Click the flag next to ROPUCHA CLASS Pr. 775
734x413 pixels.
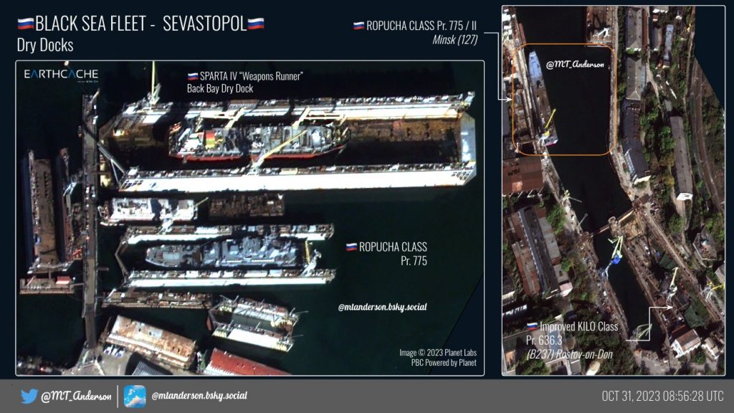point(351,246)
